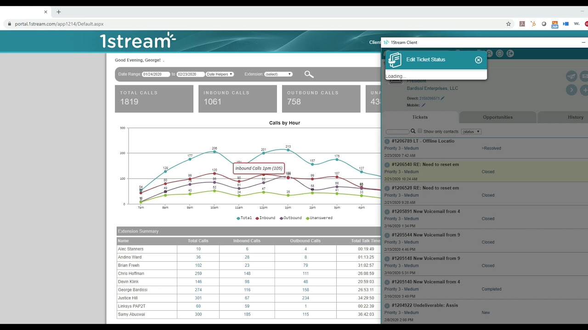
Task: Click the Outbound Calls 758 tile
Action: point(321,99)
